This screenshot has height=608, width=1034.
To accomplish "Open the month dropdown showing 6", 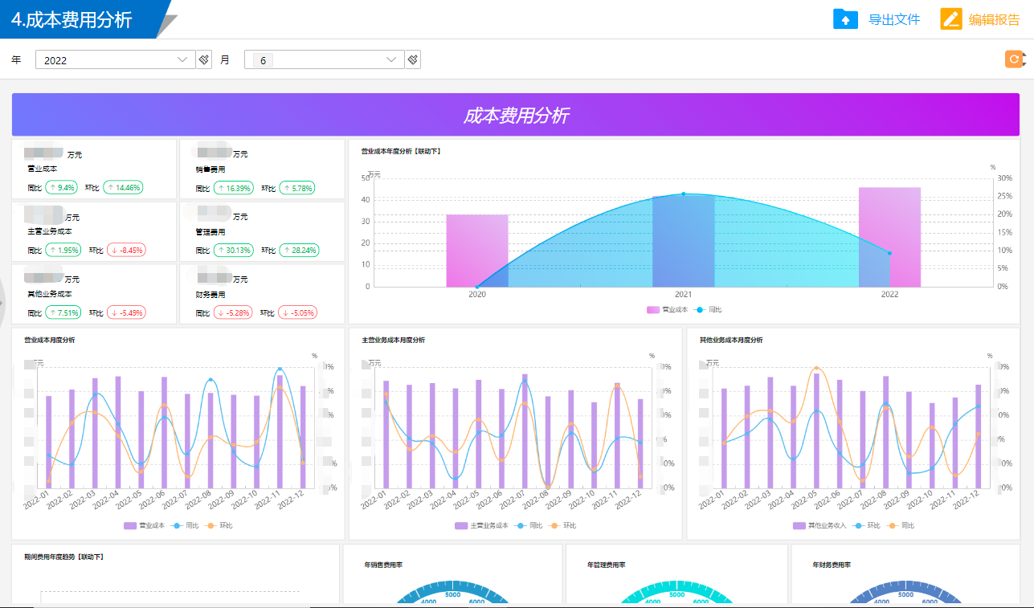I will (325, 59).
